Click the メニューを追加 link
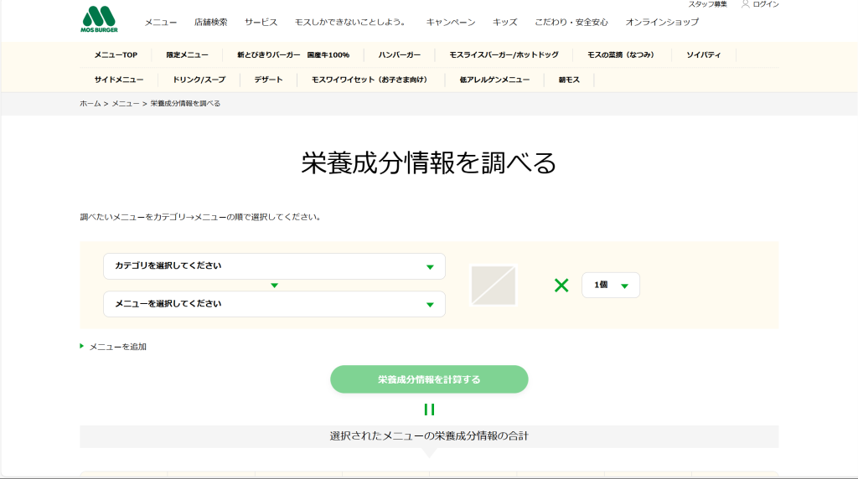Viewport: 858px width, 479px height. (x=117, y=347)
